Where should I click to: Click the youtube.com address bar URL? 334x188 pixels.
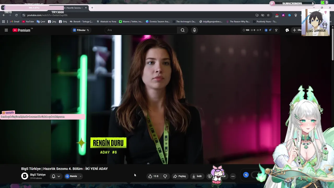coord(47,15)
